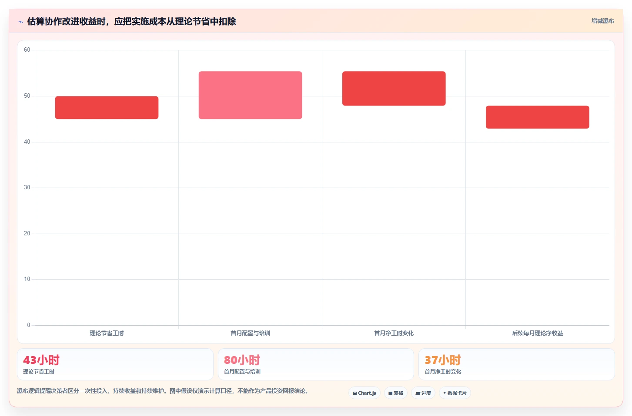632x416 pixels.
Task: Click the 后续每月理论净收益 x-axis label
Action: click(537, 333)
